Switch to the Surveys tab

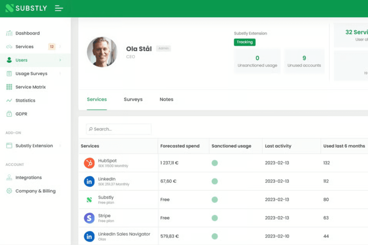point(133,100)
